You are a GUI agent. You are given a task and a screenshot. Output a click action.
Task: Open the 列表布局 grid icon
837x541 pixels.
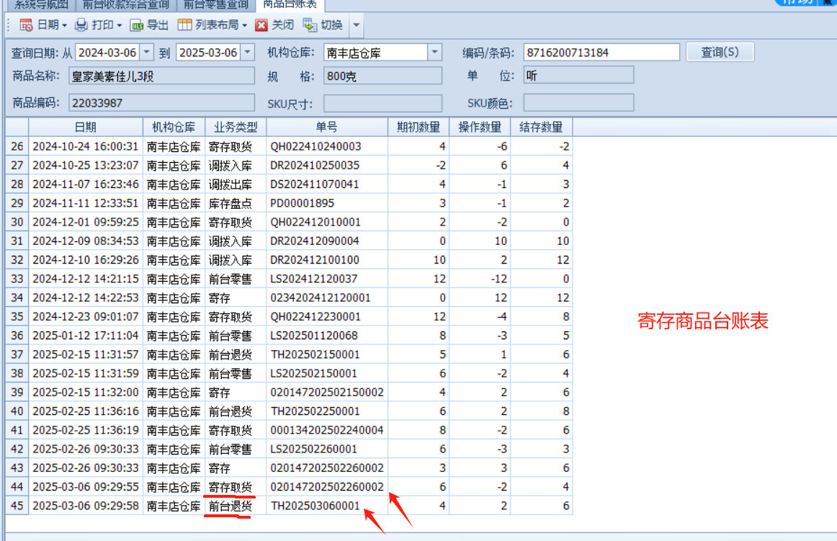[184, 25]
